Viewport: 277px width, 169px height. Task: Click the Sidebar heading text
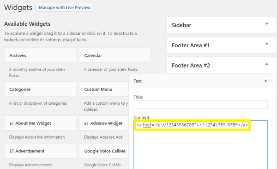[x=181, y=25]
